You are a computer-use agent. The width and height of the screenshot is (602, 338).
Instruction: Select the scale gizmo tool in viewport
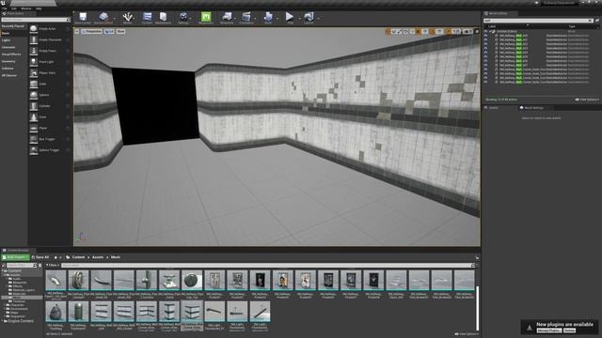tap(400, 31)
